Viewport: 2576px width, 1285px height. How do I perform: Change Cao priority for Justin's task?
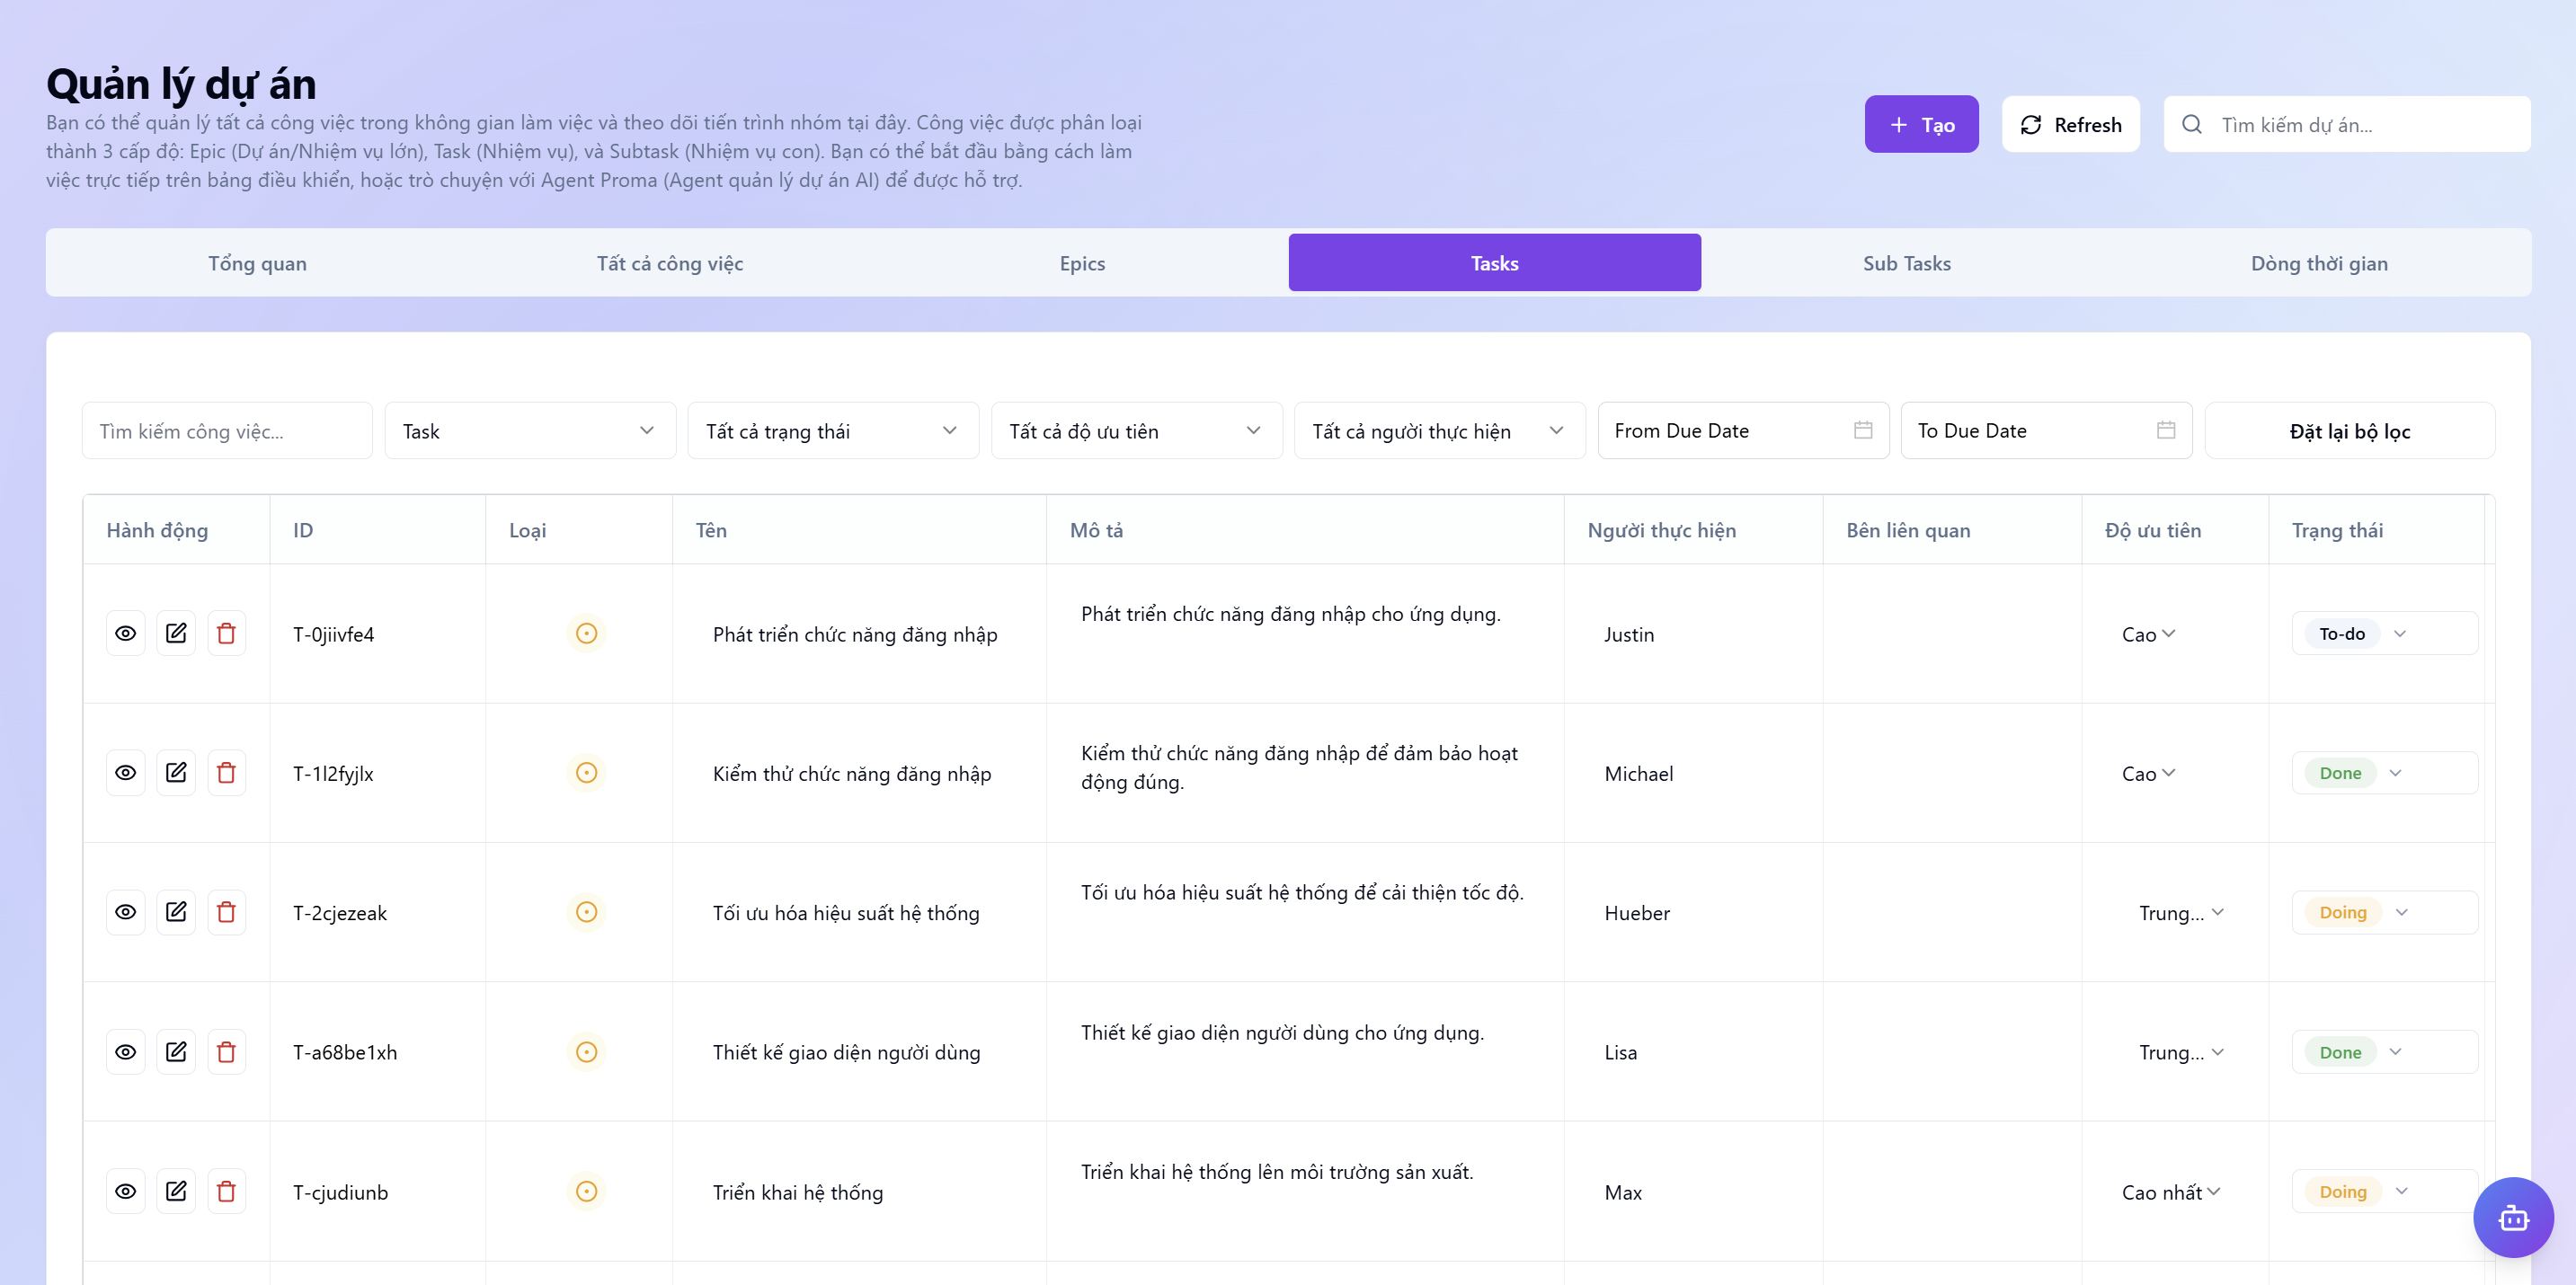click(x=2148, y=634)
